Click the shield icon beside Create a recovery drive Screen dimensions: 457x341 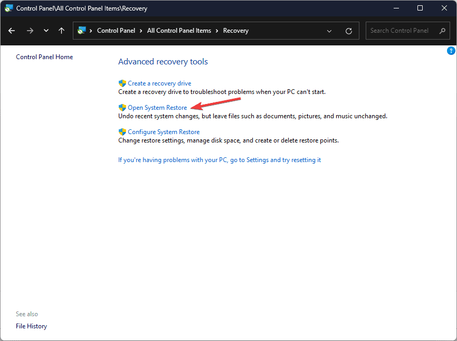coord(122,83)
